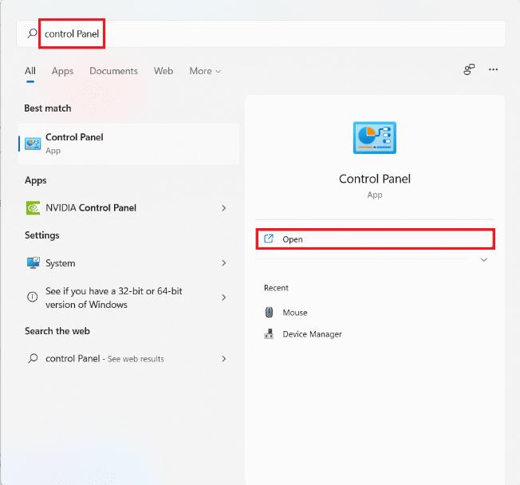Select the All filter tab
Image resolution: width=520 pixels, height=485 pixels.
point(30,71)
